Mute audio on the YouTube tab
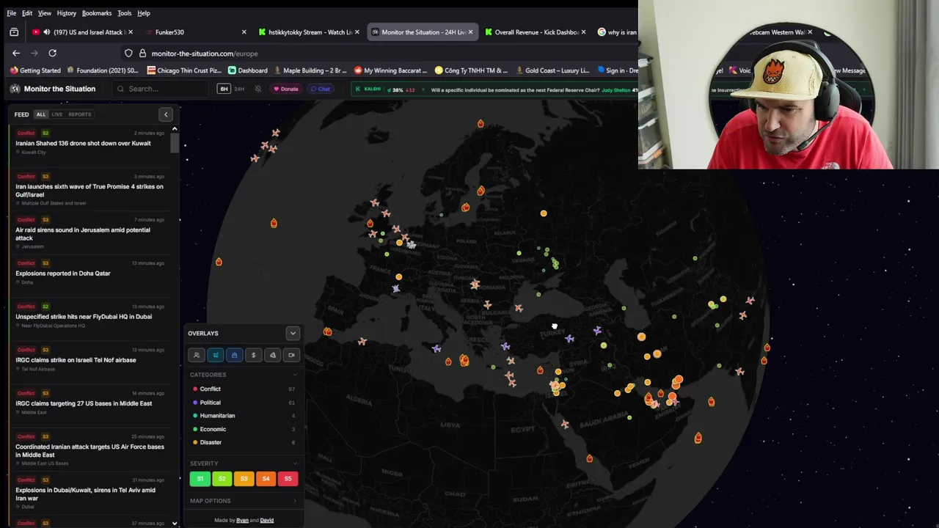 (x=46, y=32)
